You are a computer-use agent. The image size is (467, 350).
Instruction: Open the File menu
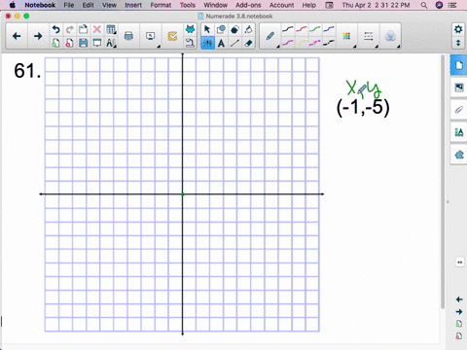[x=69, y=5]
